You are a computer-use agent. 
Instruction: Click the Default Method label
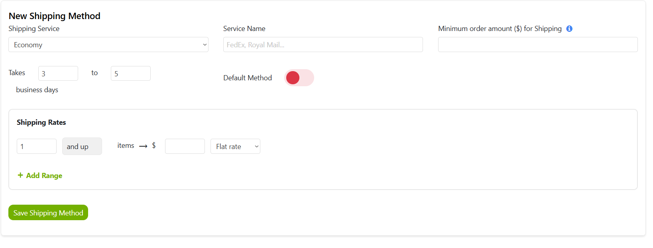(248, 78)
